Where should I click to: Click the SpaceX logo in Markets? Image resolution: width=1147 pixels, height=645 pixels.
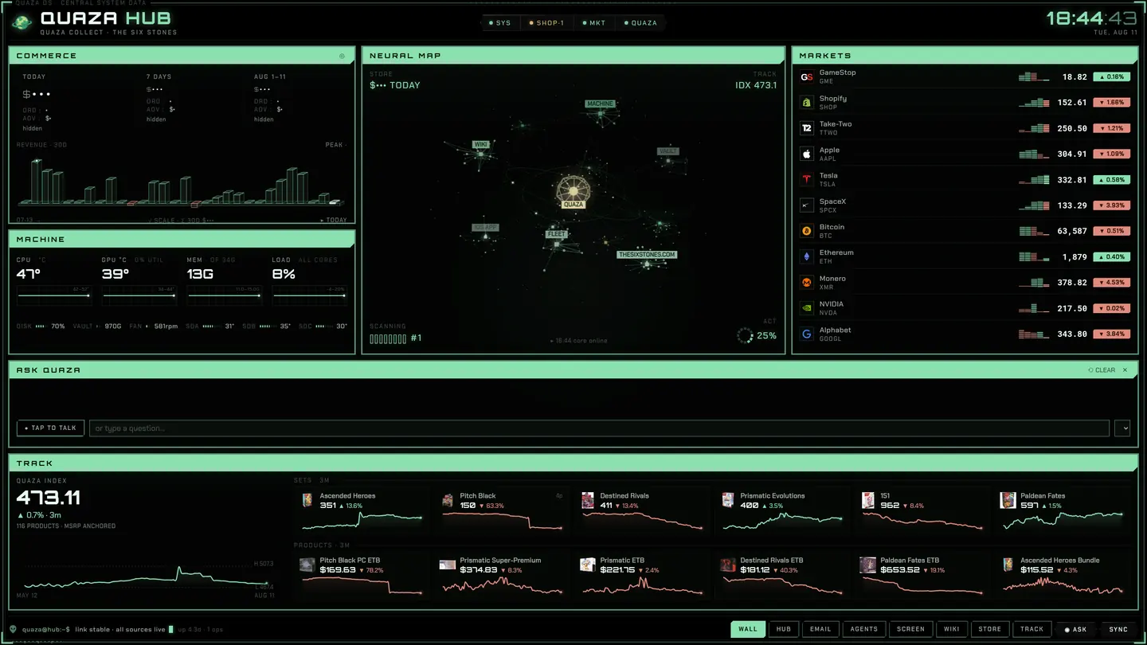point(807,205)
